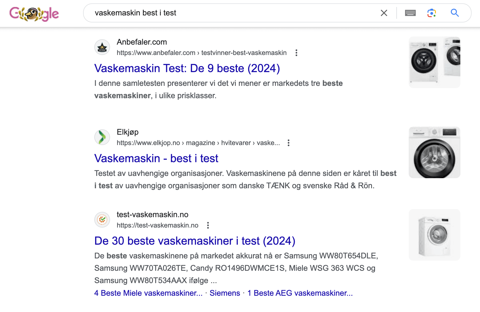Click the Elkjøp washing machine thumbnail
480x312 pixels.
tap(435, 152)
